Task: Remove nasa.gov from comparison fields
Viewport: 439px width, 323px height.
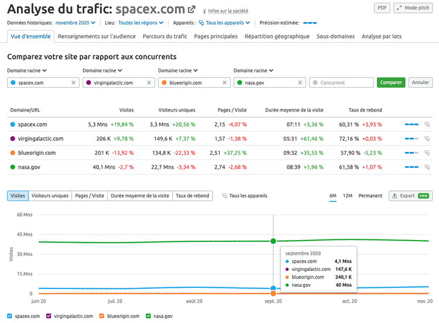Action: pos(300,82)
